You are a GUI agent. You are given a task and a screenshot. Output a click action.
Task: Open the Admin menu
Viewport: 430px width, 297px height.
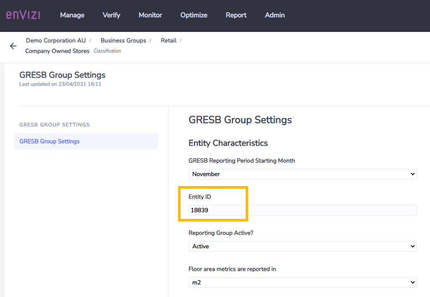[275, 15]
